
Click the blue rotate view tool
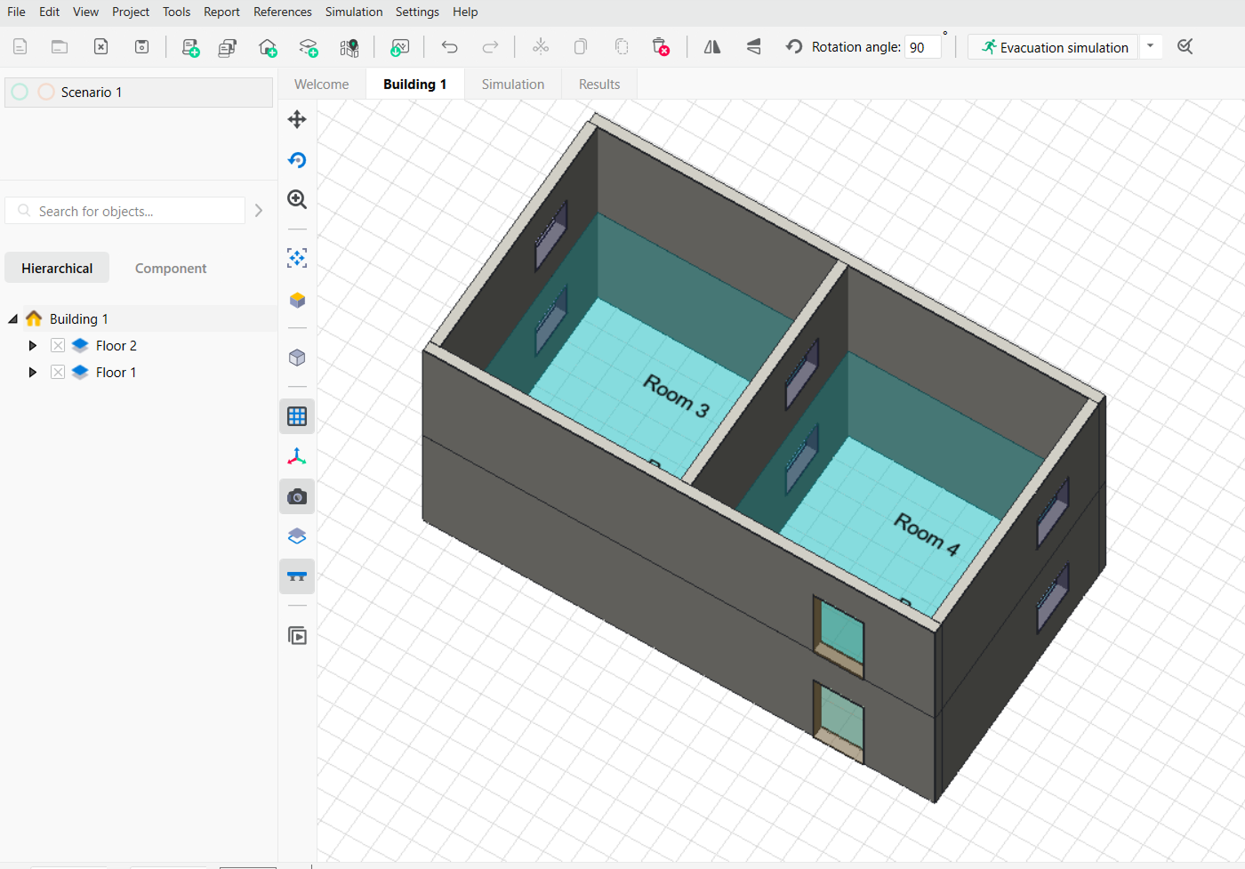pyautogui.click(x=297, y=160)
